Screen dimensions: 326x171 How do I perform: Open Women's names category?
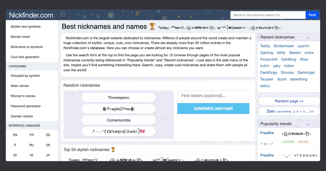23,96
